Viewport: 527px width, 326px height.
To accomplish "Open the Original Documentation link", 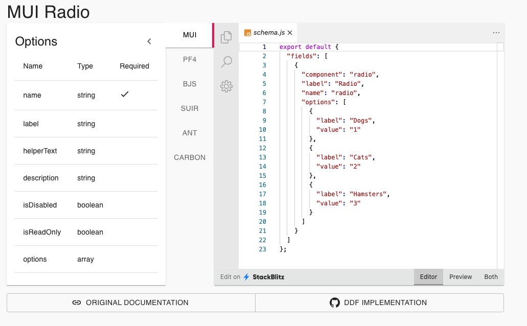I will coord(130,302).
